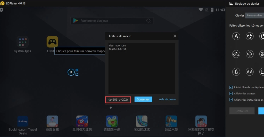The height and width of the screenshot is (137, 264).
Task: Click inside the macro script text area
Action: coord(142,69)
